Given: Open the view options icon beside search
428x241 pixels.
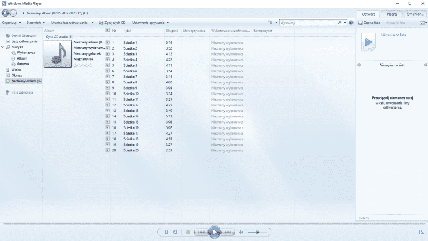Looking at the screenshot, I should 270,23.
